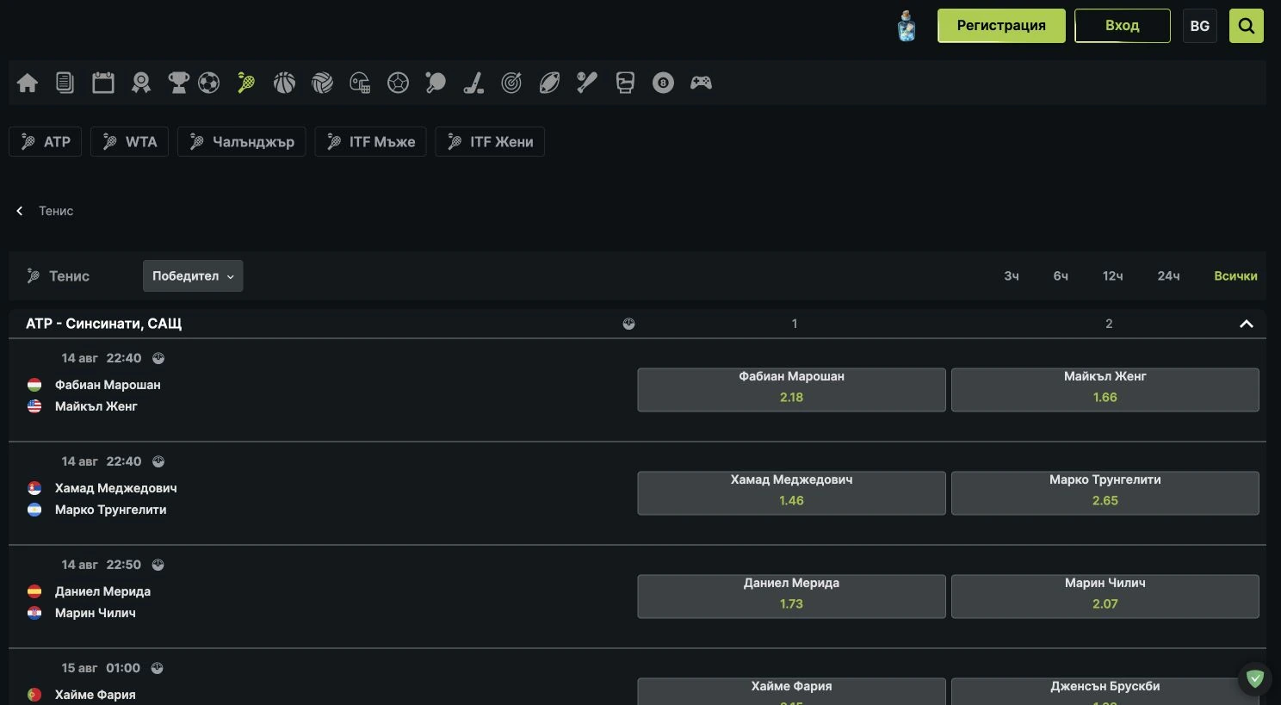Open the calendar schedule icon
This screenshot has width=1281, height=705.
click(103, 83)
